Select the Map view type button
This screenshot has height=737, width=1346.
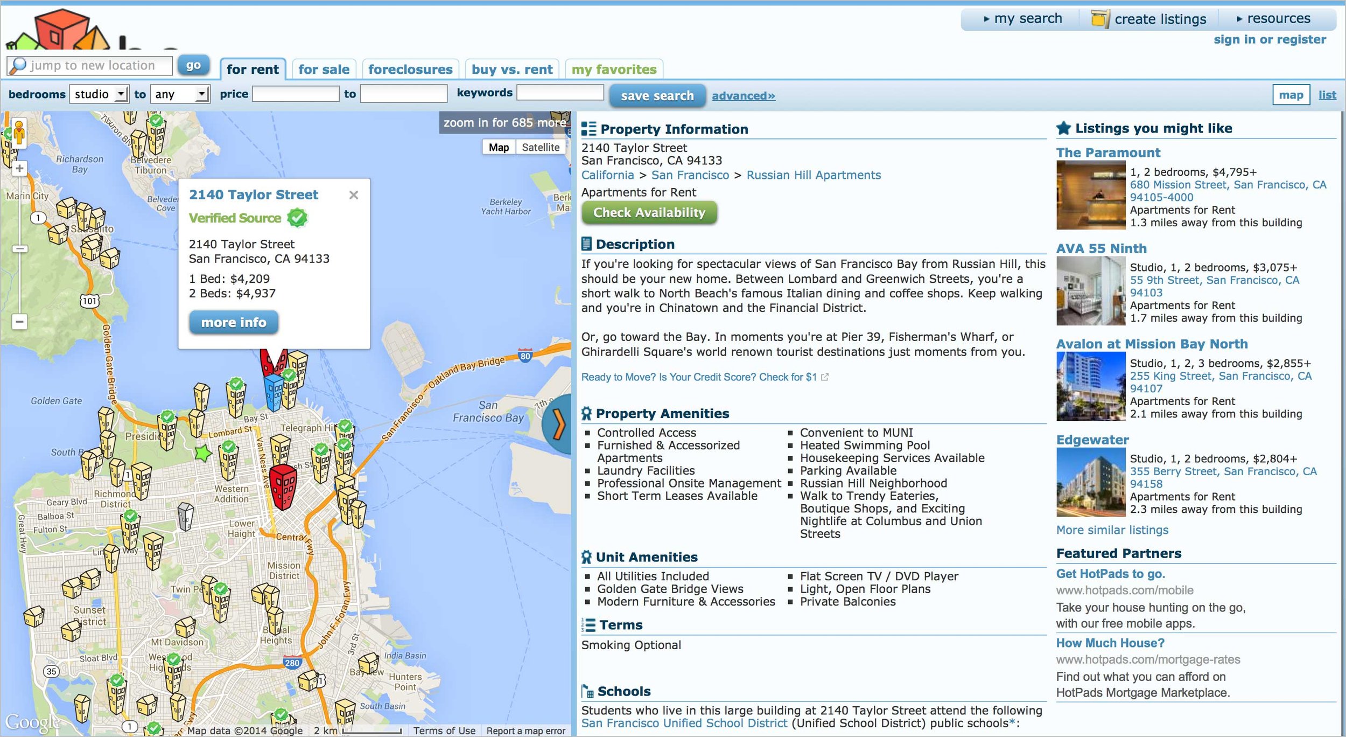coord(499,148)
